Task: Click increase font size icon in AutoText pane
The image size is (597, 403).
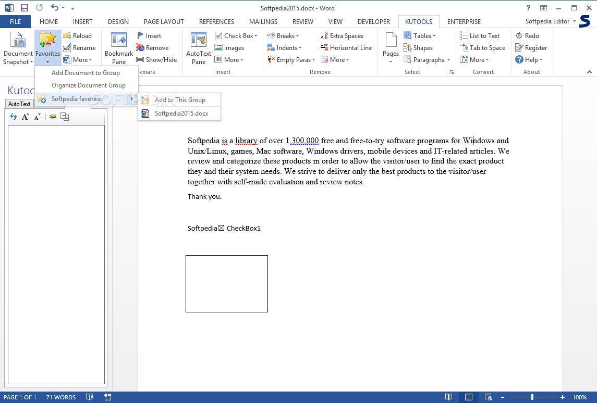Action: [25, 117]
